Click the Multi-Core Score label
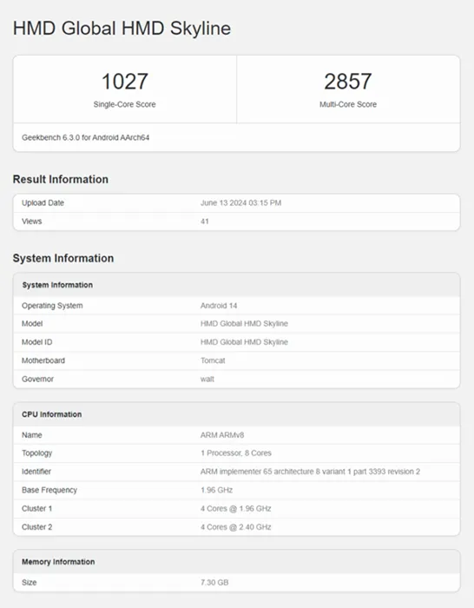Viewport: 474px width, 608px height. coord(348,104)
